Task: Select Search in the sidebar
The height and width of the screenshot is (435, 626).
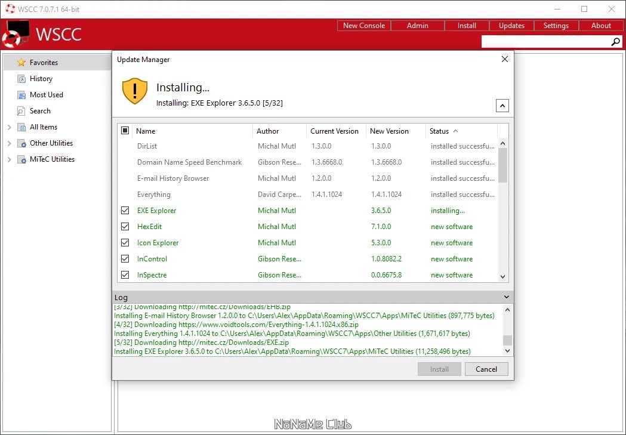Action: click(57, 111)
